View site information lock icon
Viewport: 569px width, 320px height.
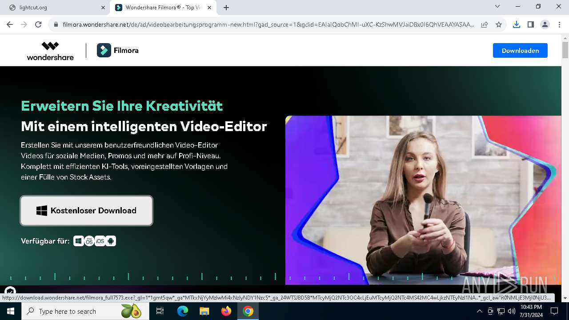click(x=56, y=25)
